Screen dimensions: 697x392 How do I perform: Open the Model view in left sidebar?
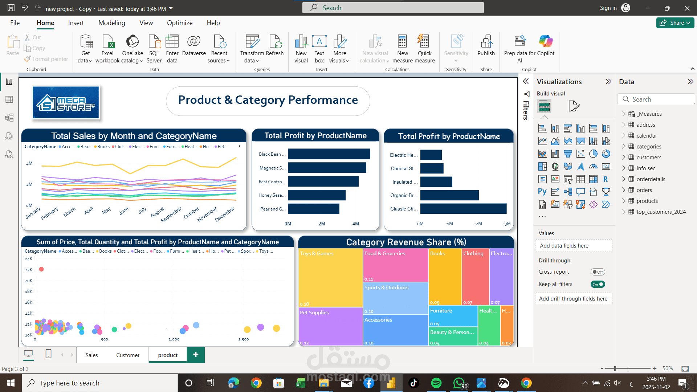coord(9,118)
